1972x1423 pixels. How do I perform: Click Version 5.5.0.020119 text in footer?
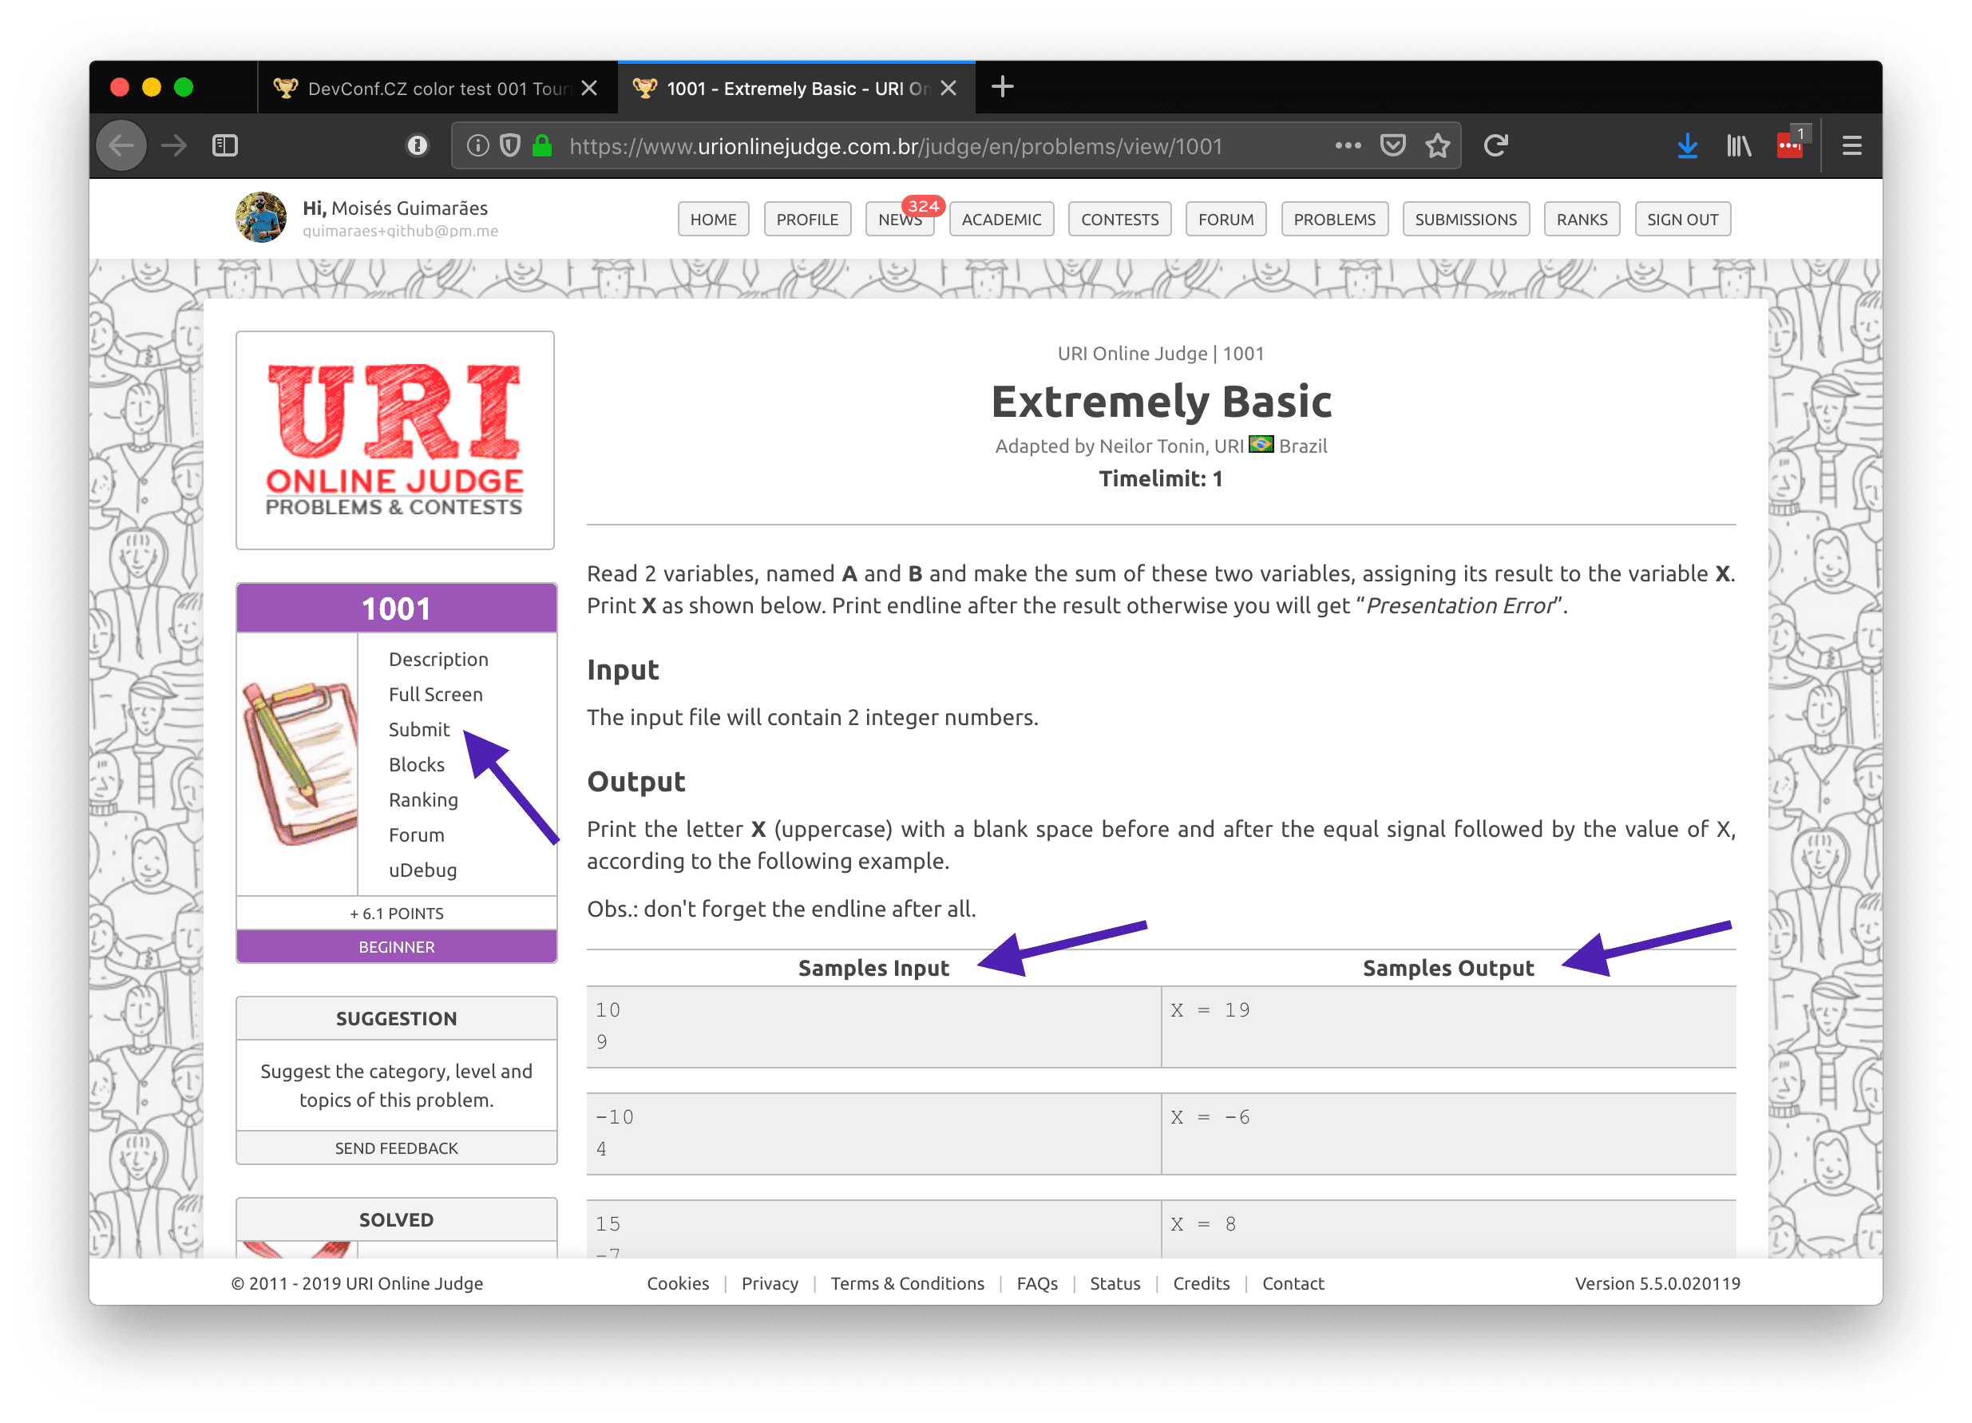point(1657,1284)
